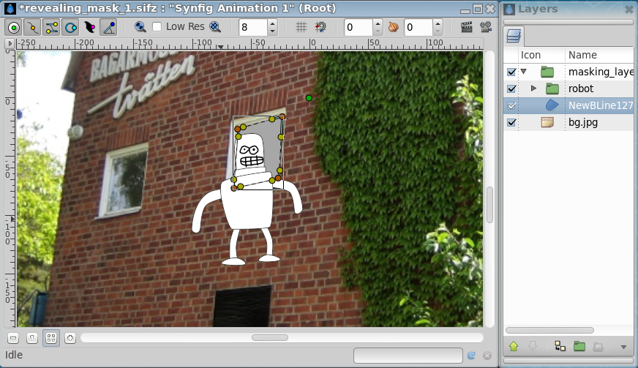Zoom in with the plus button
This screenshot has width=638, height=368.
[70, 338]
